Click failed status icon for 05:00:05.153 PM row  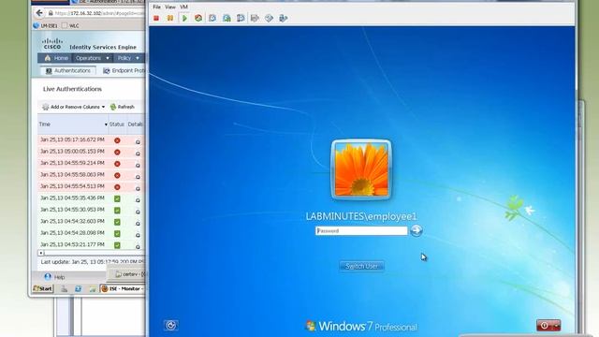point(117,152)
